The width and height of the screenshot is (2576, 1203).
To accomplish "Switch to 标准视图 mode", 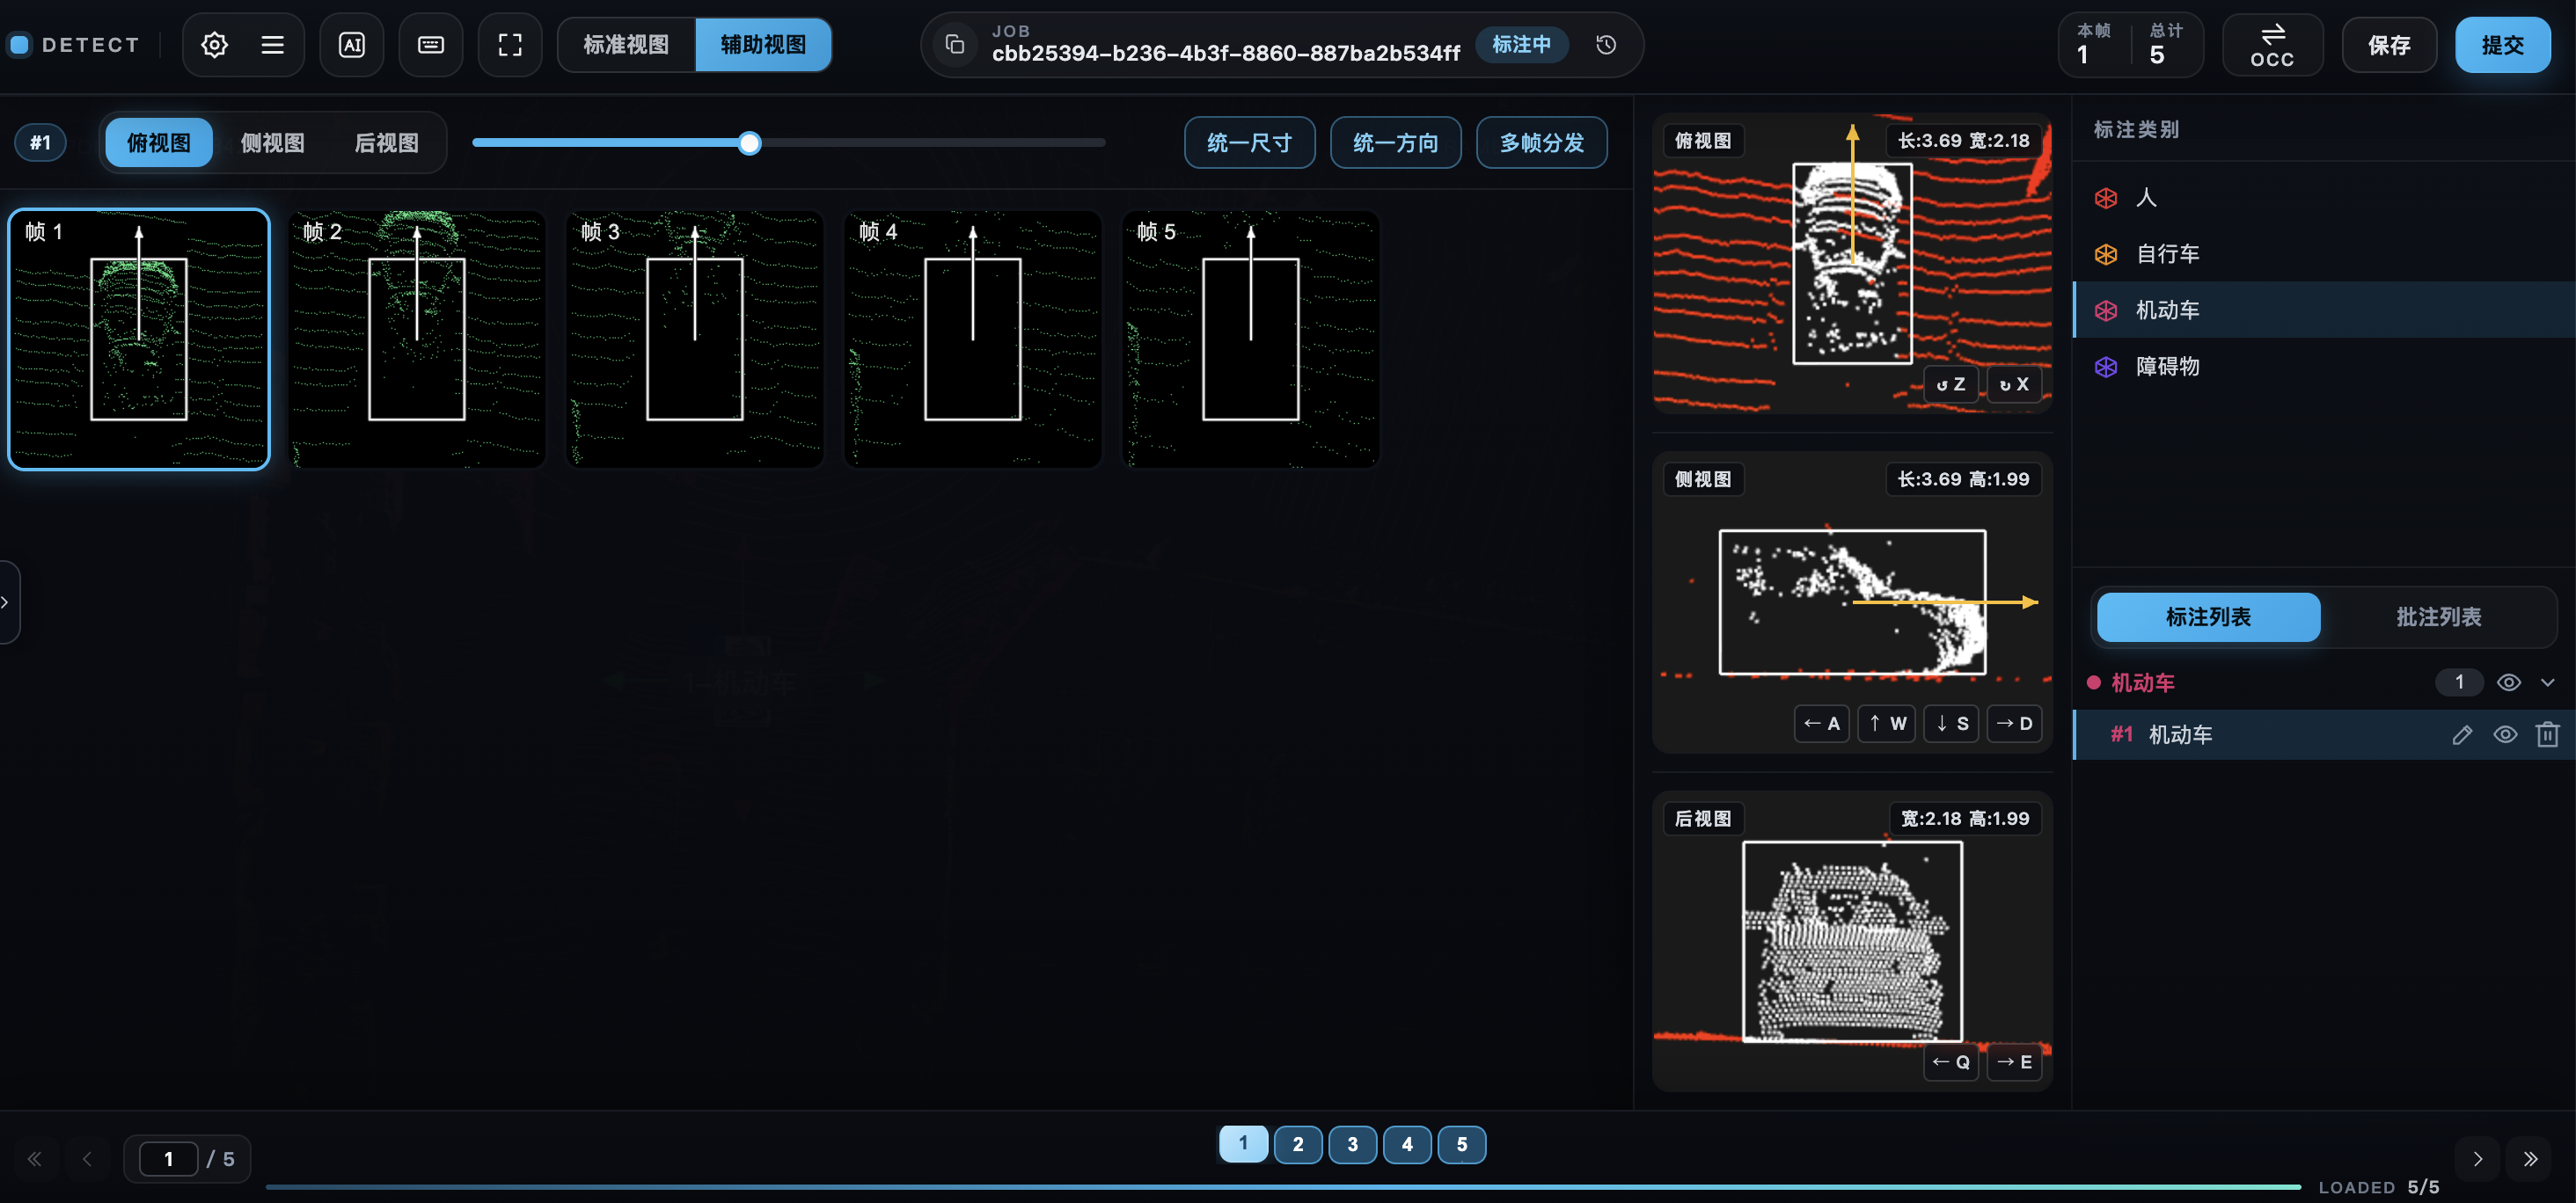I will coord(626,45).
